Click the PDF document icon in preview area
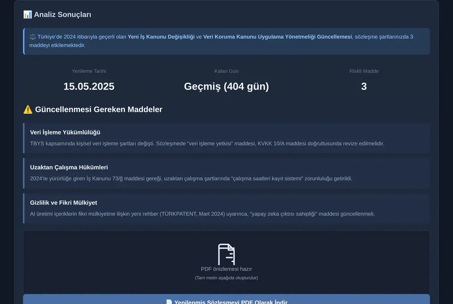The height and width of the screenshot is (304, 453). (x=226, y=254)
